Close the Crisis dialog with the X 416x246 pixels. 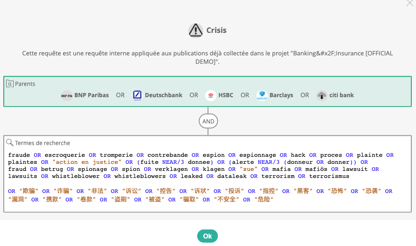click(410, 3)
